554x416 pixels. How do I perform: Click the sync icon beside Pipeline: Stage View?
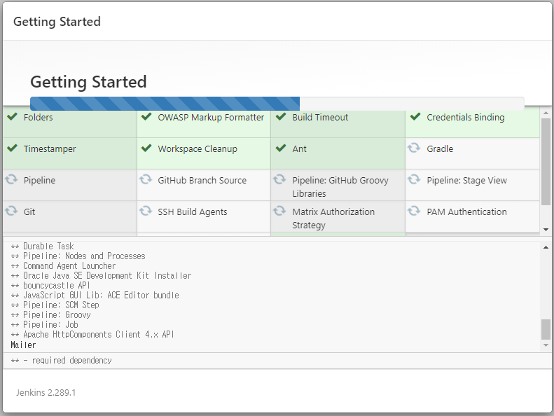[x=414, y=179]
